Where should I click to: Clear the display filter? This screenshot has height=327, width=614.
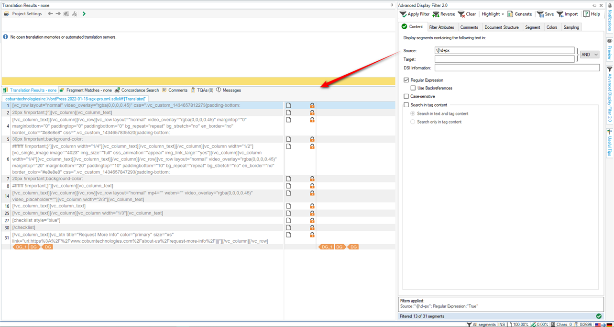tap(467, 14)
